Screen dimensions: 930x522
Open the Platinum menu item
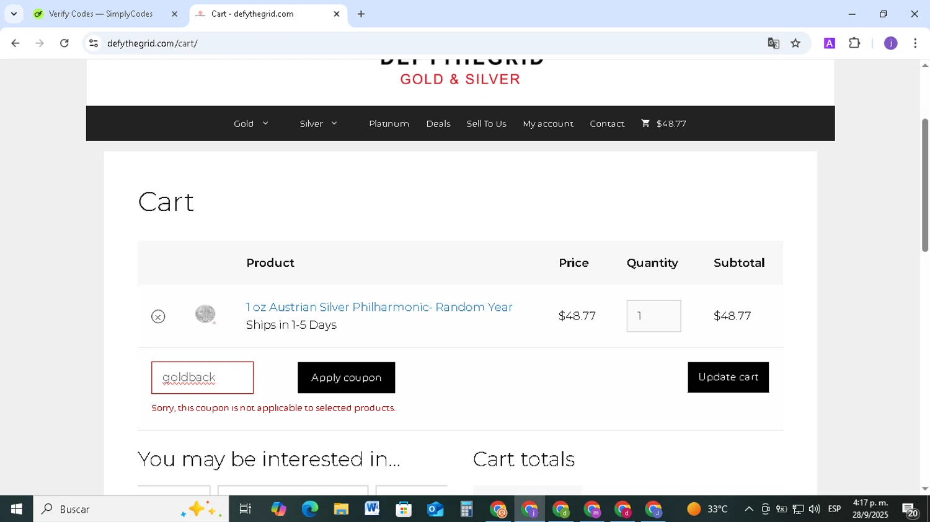pos(389,123)
